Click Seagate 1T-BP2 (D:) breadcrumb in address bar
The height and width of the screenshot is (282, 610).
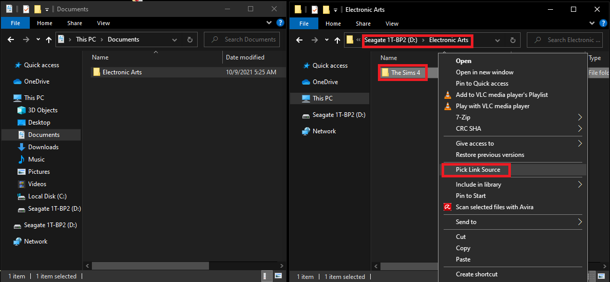pyautogui.click(x=391, y=40)
